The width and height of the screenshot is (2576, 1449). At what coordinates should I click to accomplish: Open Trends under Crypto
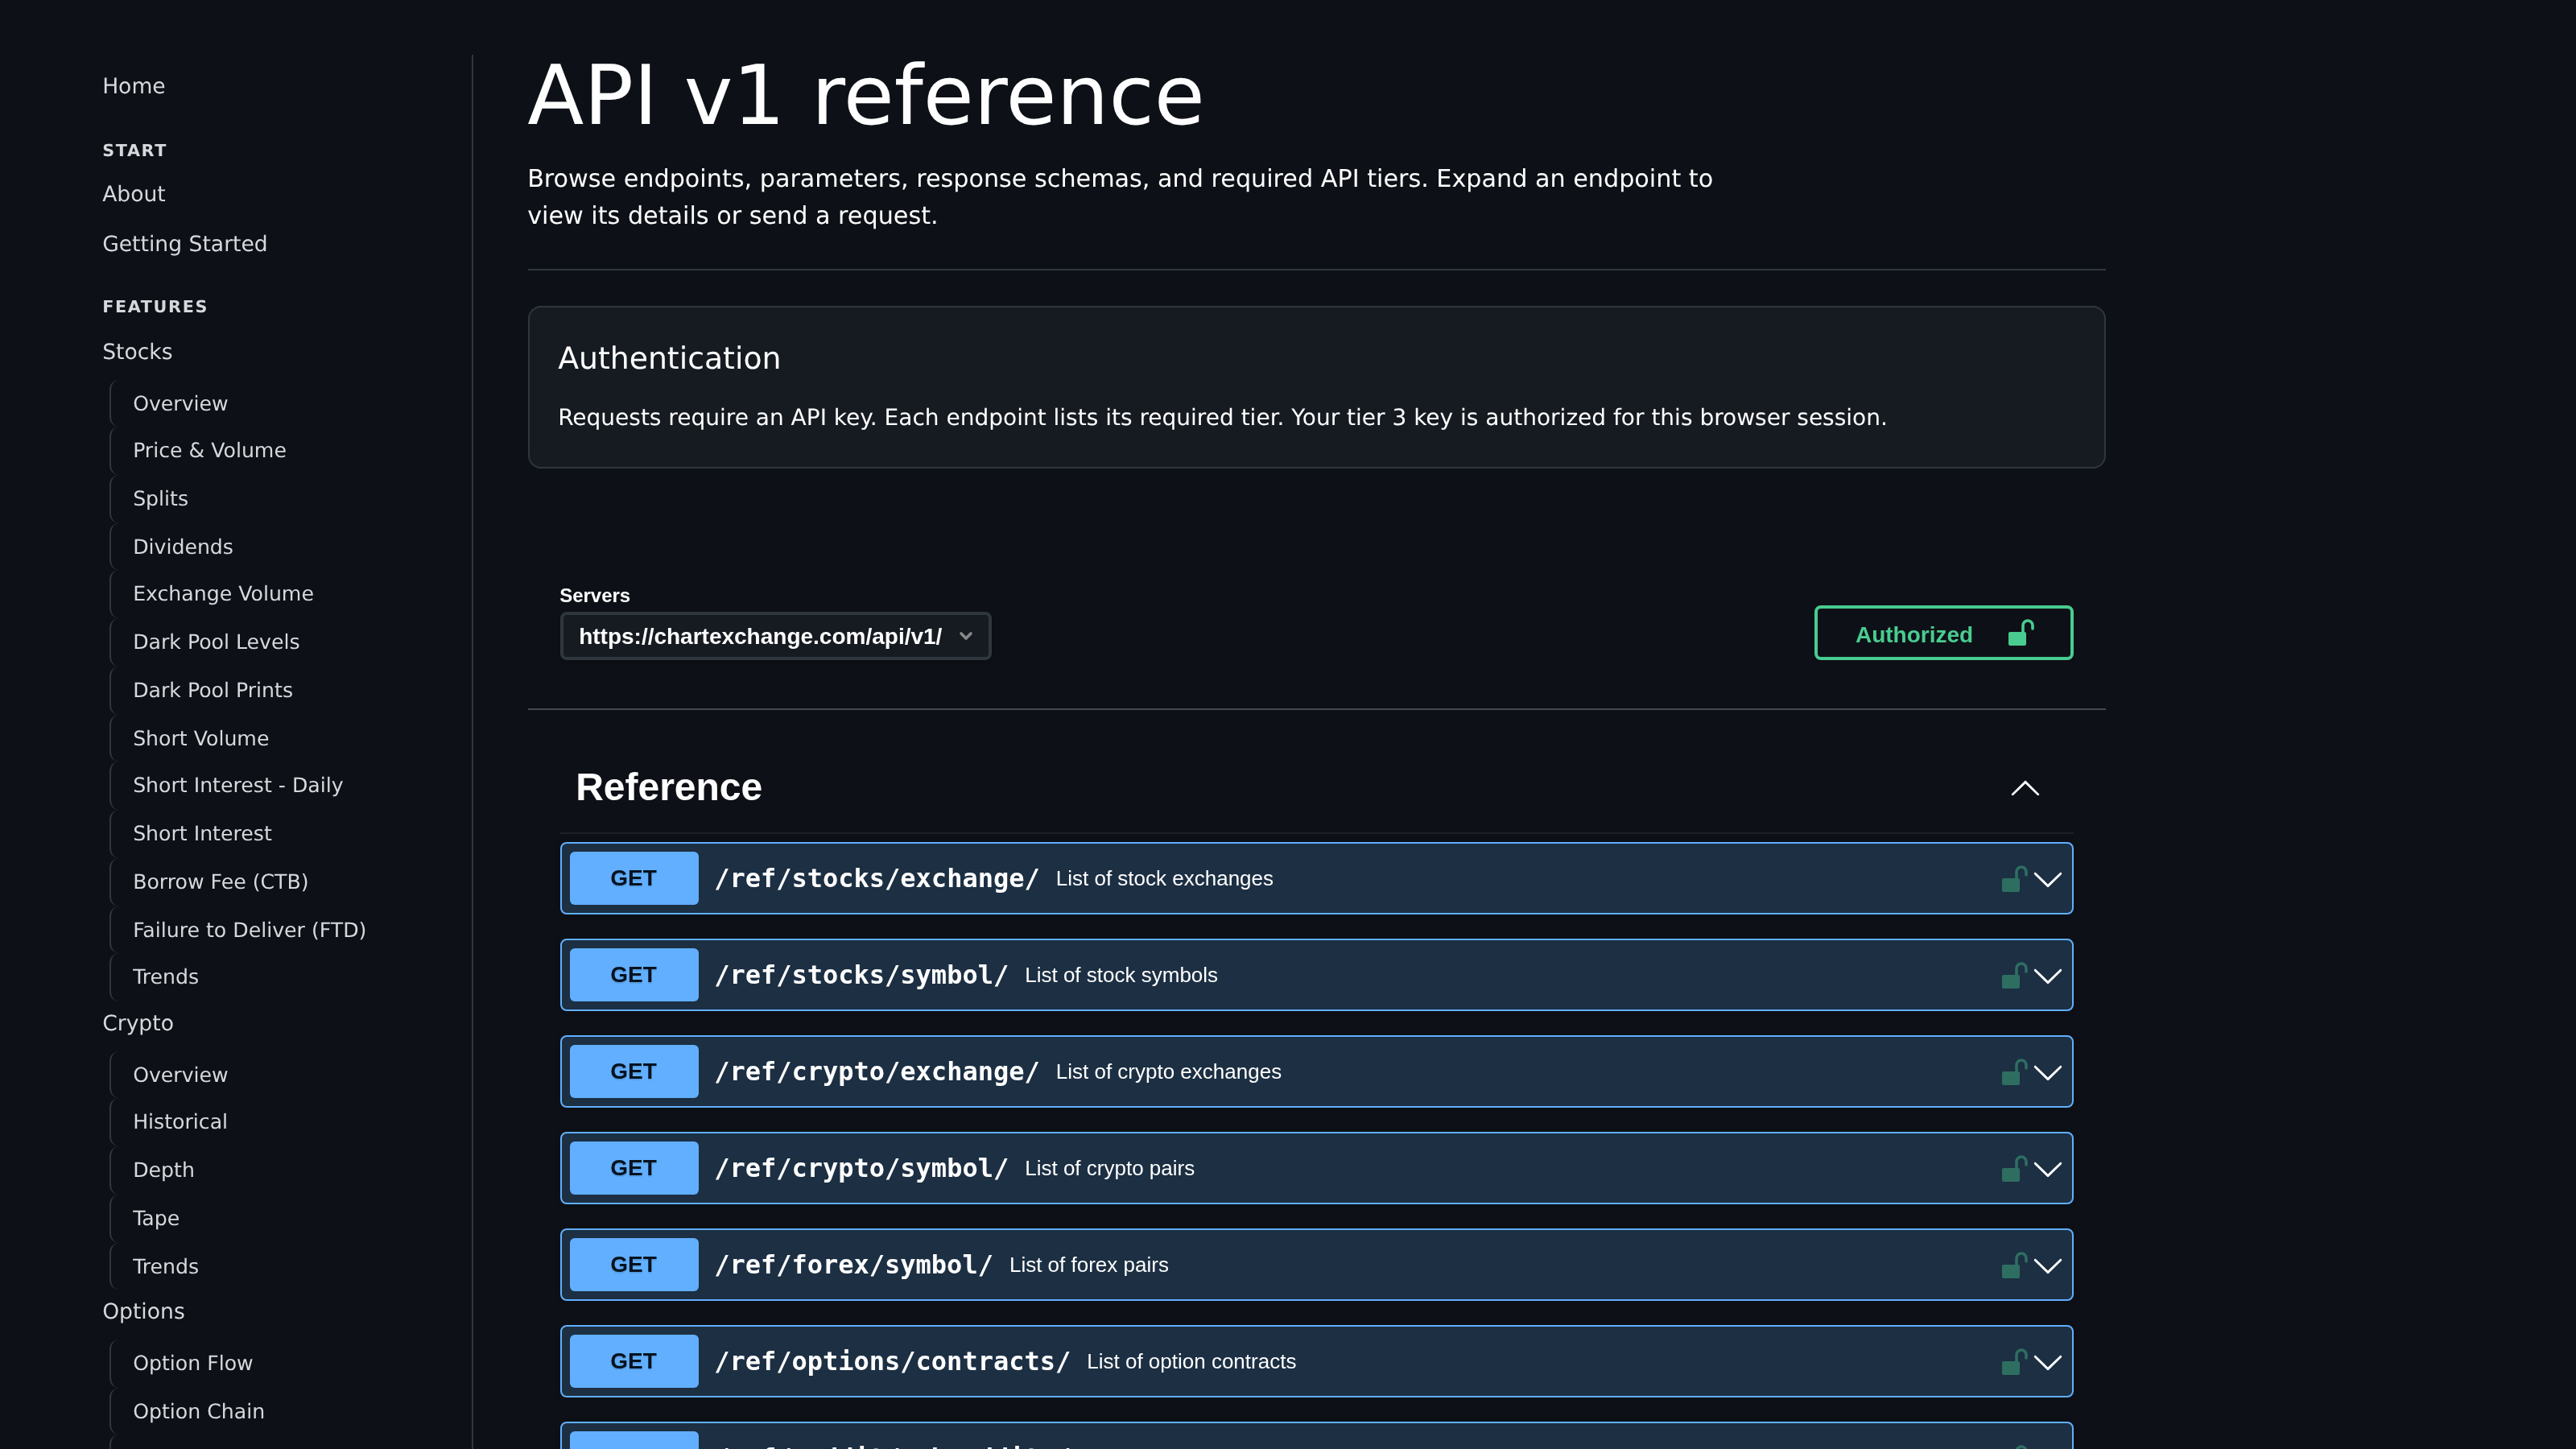point(166,1266)
